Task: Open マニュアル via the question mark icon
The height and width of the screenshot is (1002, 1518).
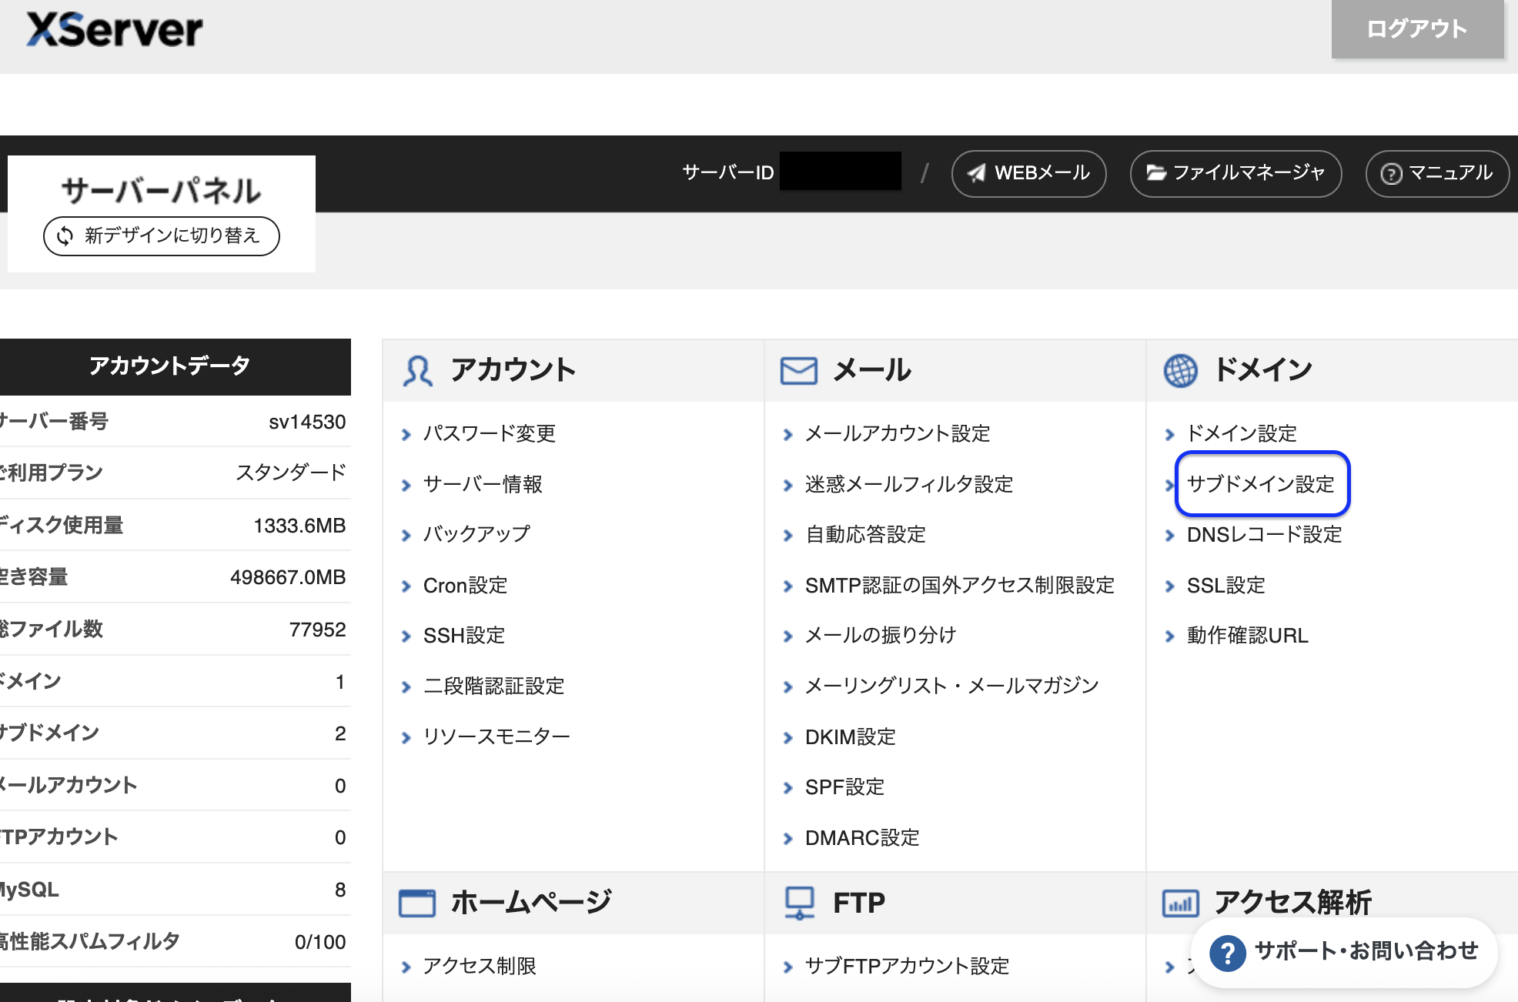Action: pyautogui.click(x=1391, y=174)
